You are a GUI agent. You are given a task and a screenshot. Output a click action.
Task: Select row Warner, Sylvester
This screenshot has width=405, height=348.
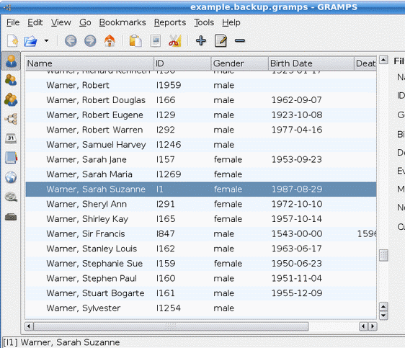click(x=200, y=308)
